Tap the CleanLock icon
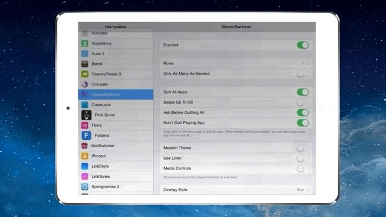 click(x=84, y=105)
